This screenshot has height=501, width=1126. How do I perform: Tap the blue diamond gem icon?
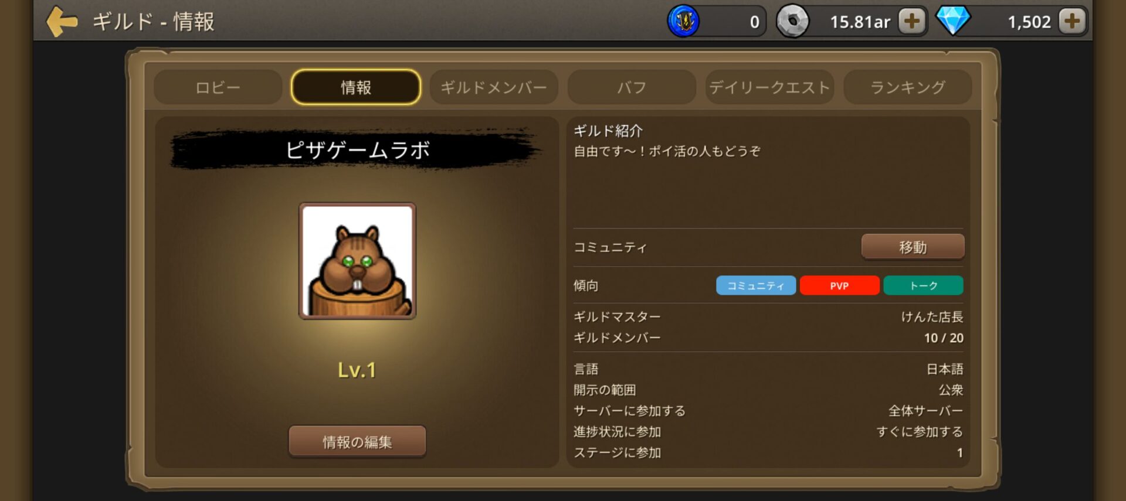point(953,21)
